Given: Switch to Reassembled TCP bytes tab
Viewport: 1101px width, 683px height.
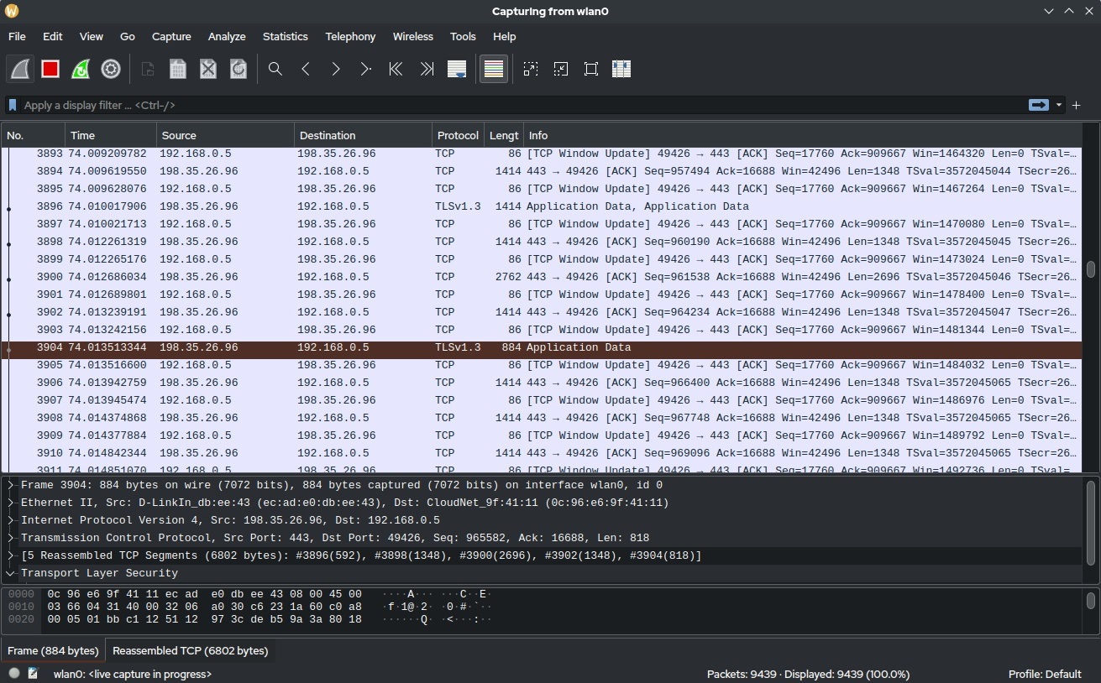Looking at the screenshot, I should coord(190,650).
